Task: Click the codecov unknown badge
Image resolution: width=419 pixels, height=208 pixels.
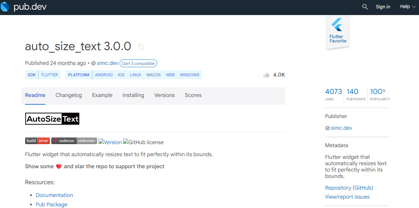Action: 74,141
